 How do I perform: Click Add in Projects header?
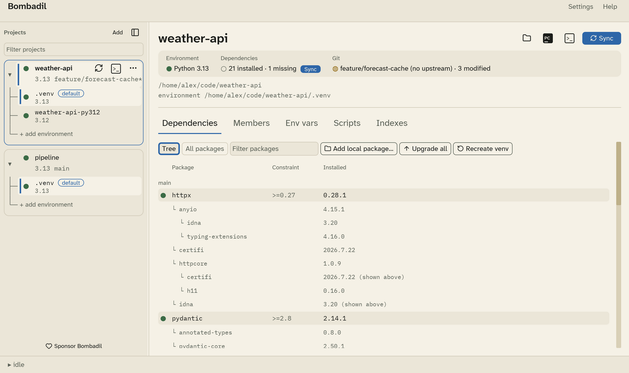click(x=118, y=33)
